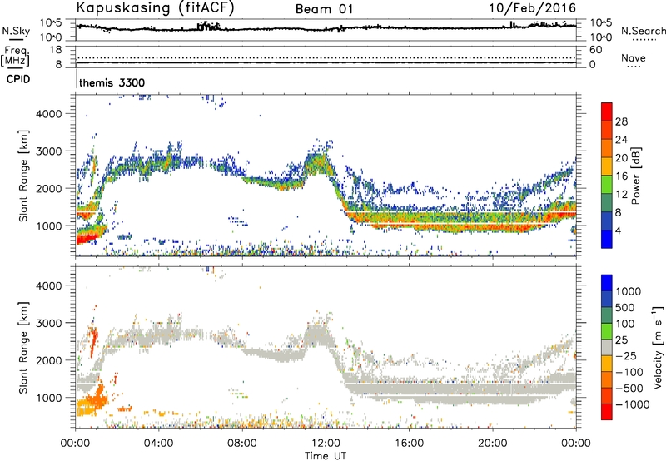Click the 'Kapuskasing (fitACF)' title text
This screenshot has height=461, width=666.
(x=155, y=8)
